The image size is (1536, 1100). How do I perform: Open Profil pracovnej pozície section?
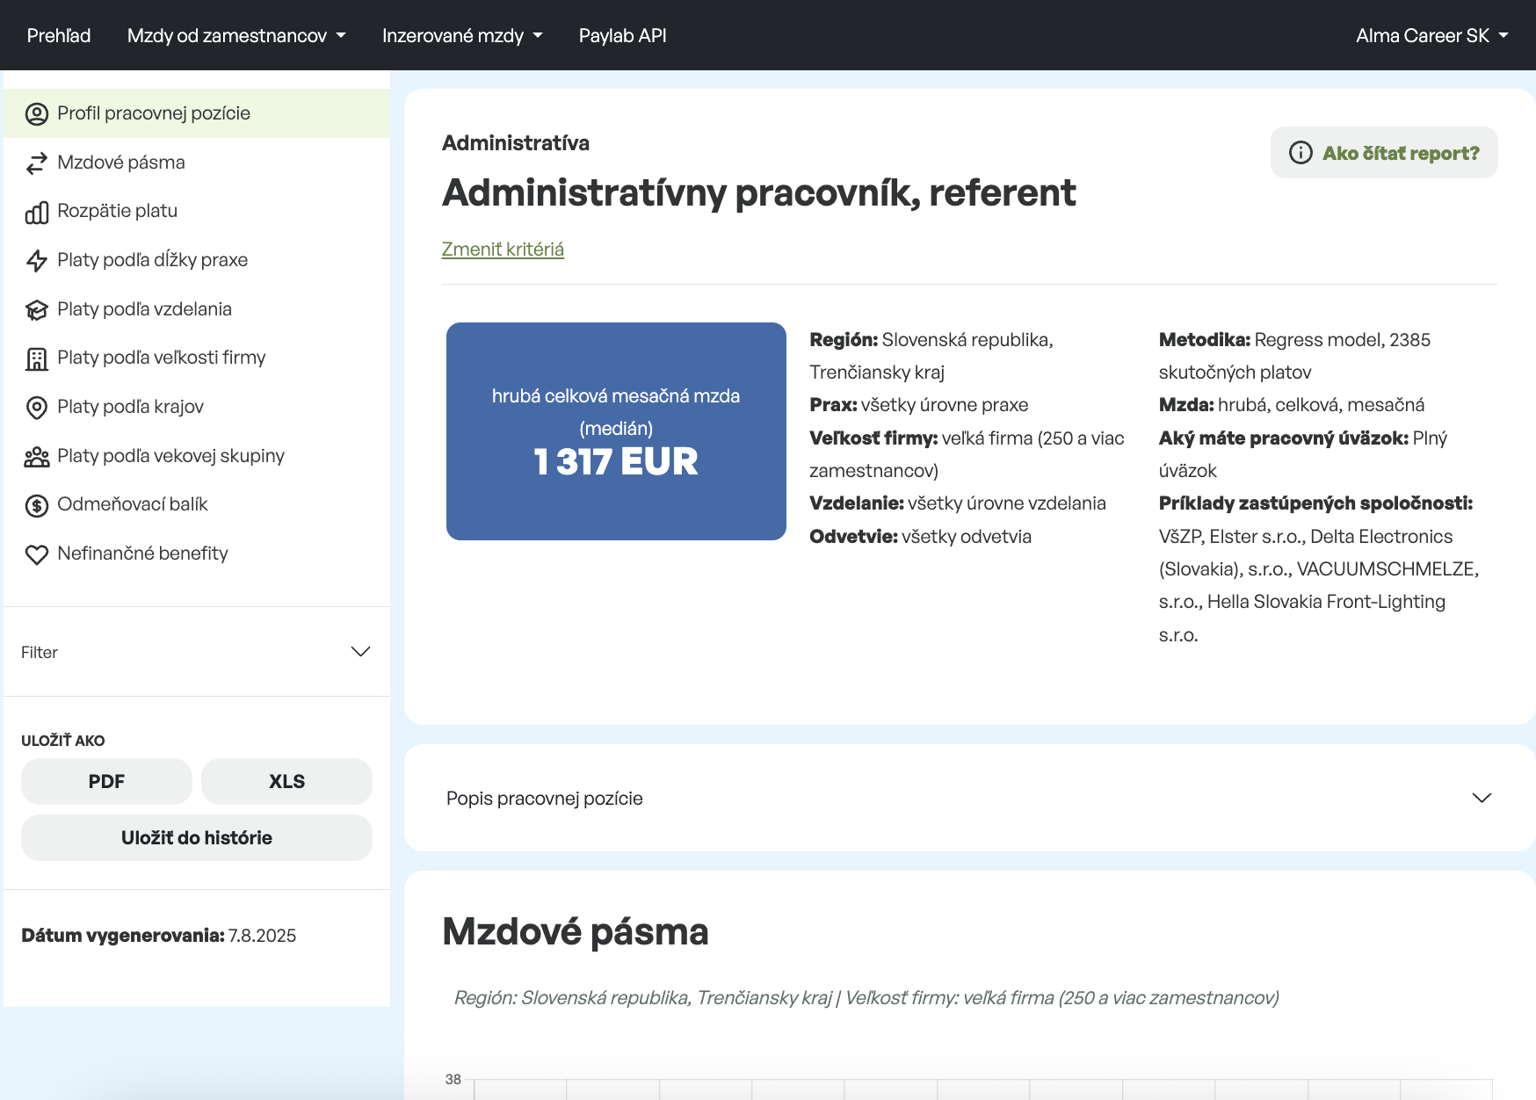coord(197,113)
